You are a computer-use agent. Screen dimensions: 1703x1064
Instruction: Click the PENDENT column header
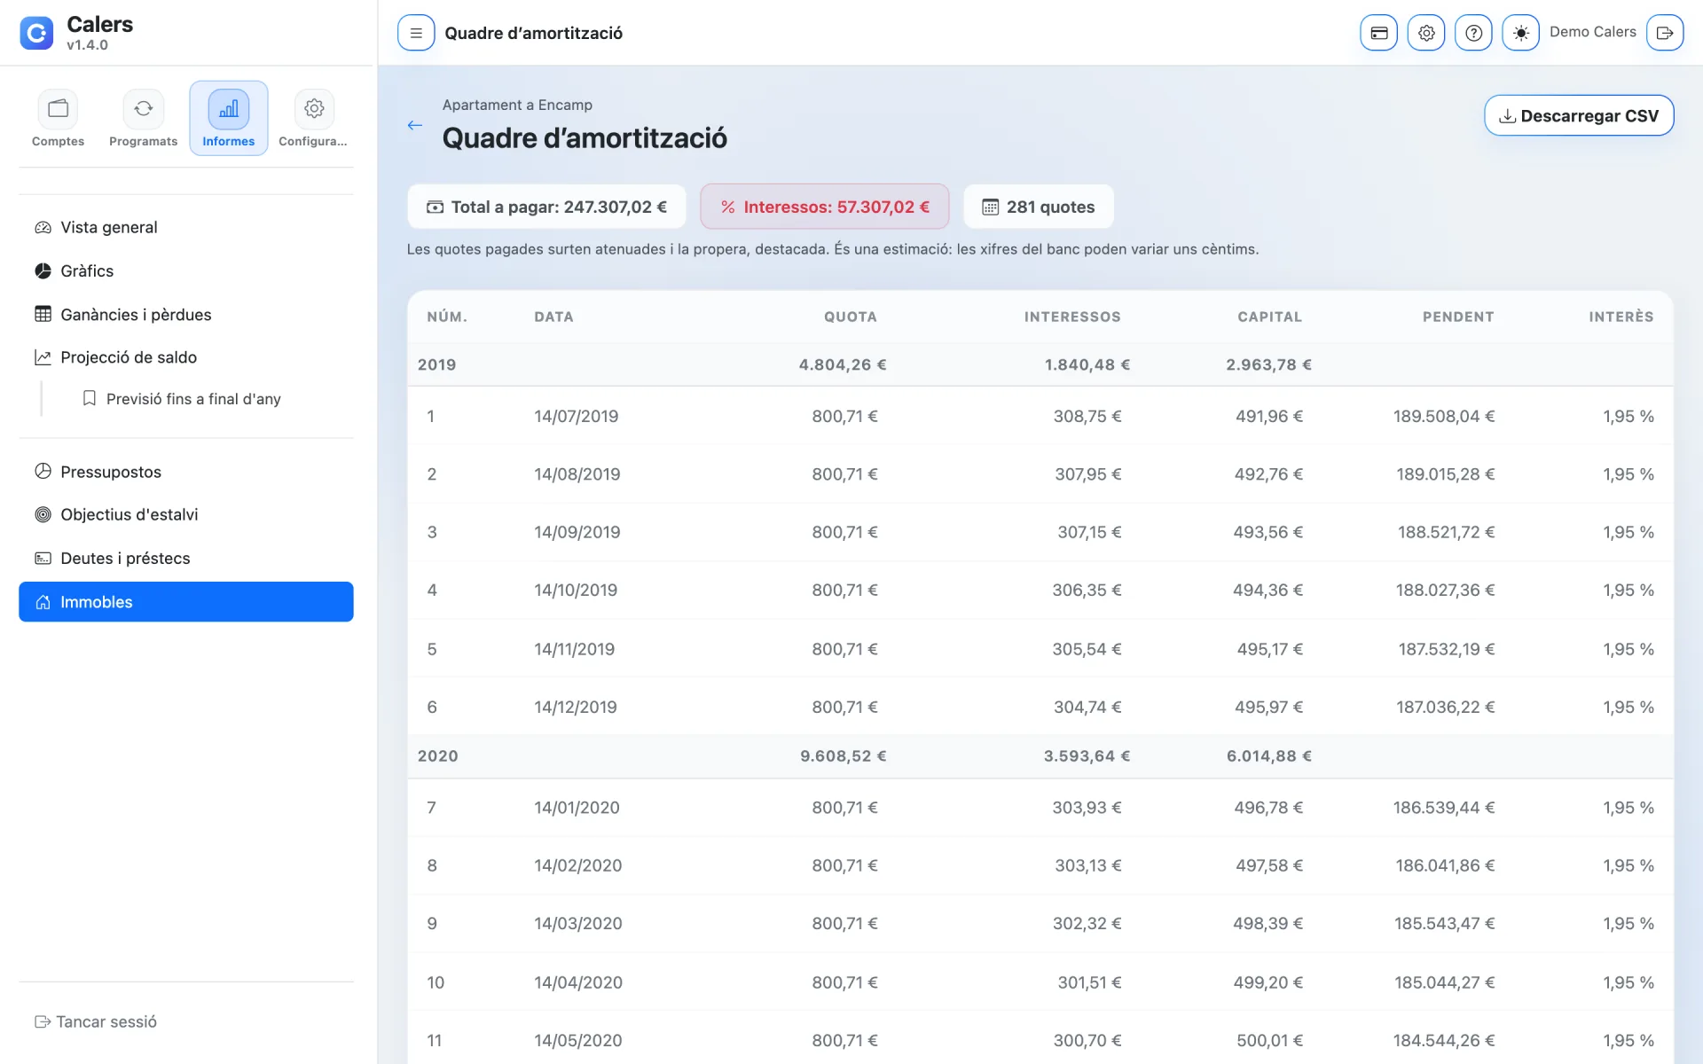1458,317
